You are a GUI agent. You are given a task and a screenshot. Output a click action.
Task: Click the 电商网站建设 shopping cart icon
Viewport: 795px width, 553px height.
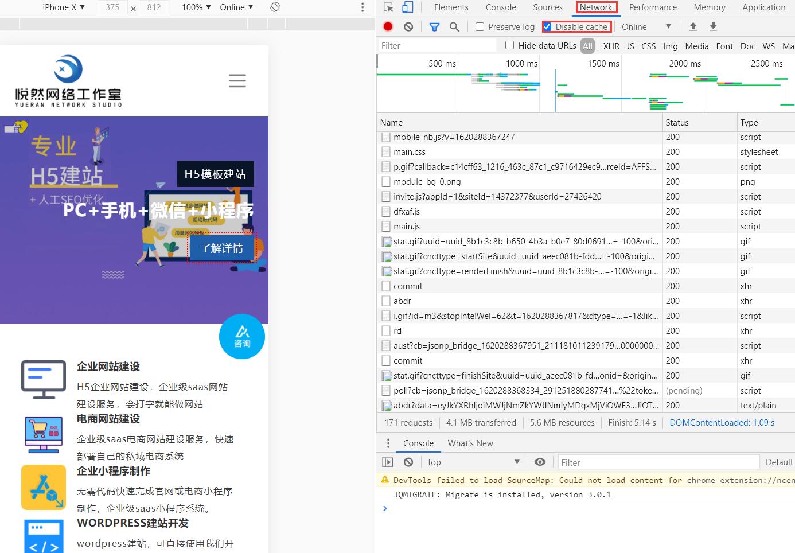click(x=44, y=434)
